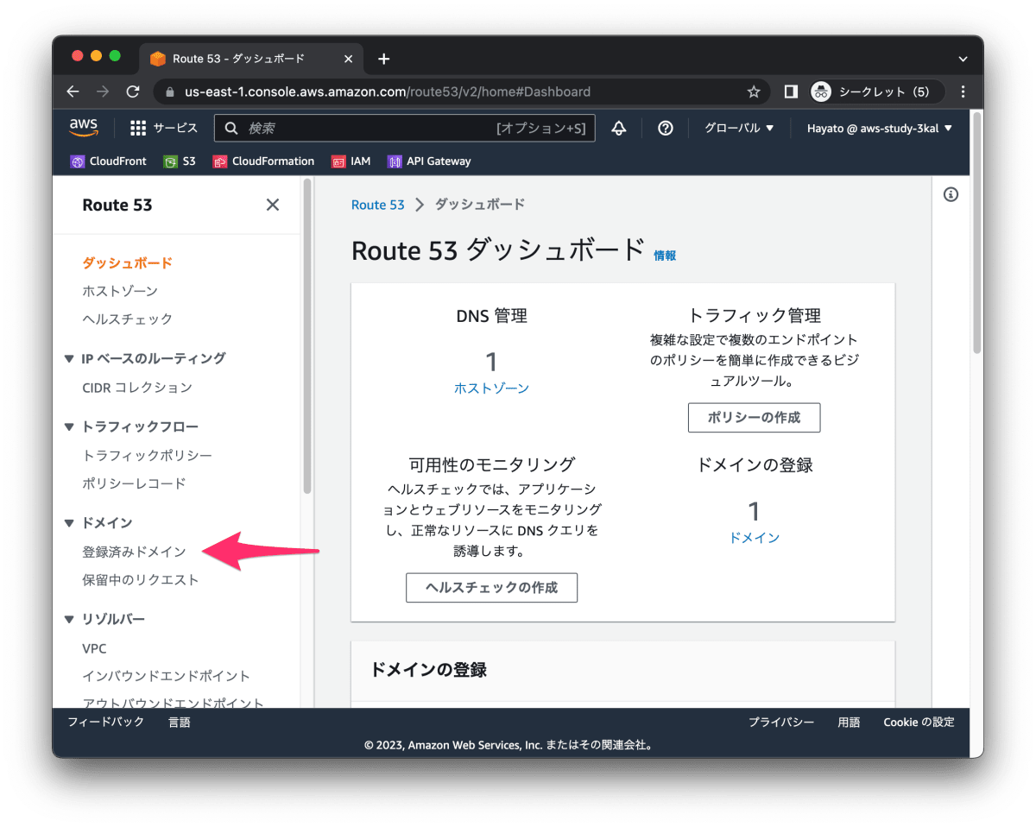Select ダッシュボード in the sidebar

128,262
